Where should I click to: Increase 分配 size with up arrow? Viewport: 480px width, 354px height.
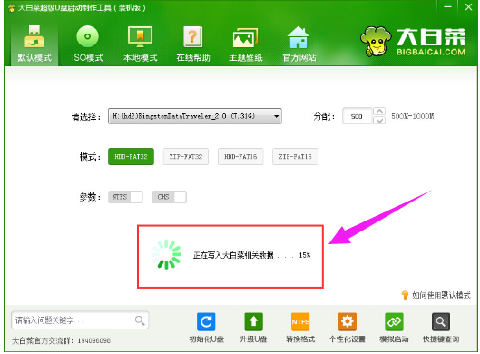tap(379, 112)
